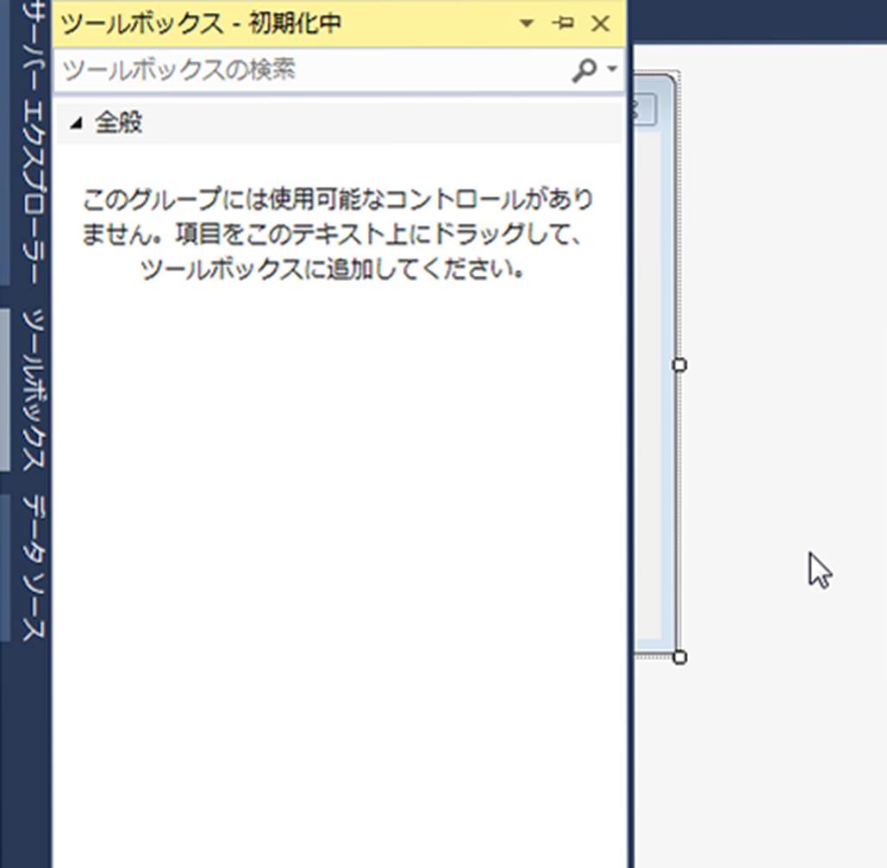887x868 pixels.
Task: Toggle auto-hide with the toolbox pin icon
Action: pyautogui.click(x=564, y=23)
